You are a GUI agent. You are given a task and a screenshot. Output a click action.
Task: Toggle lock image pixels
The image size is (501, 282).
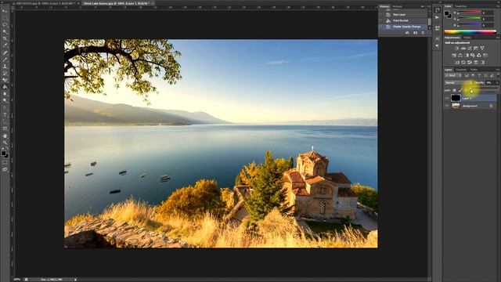coord(460,91)
